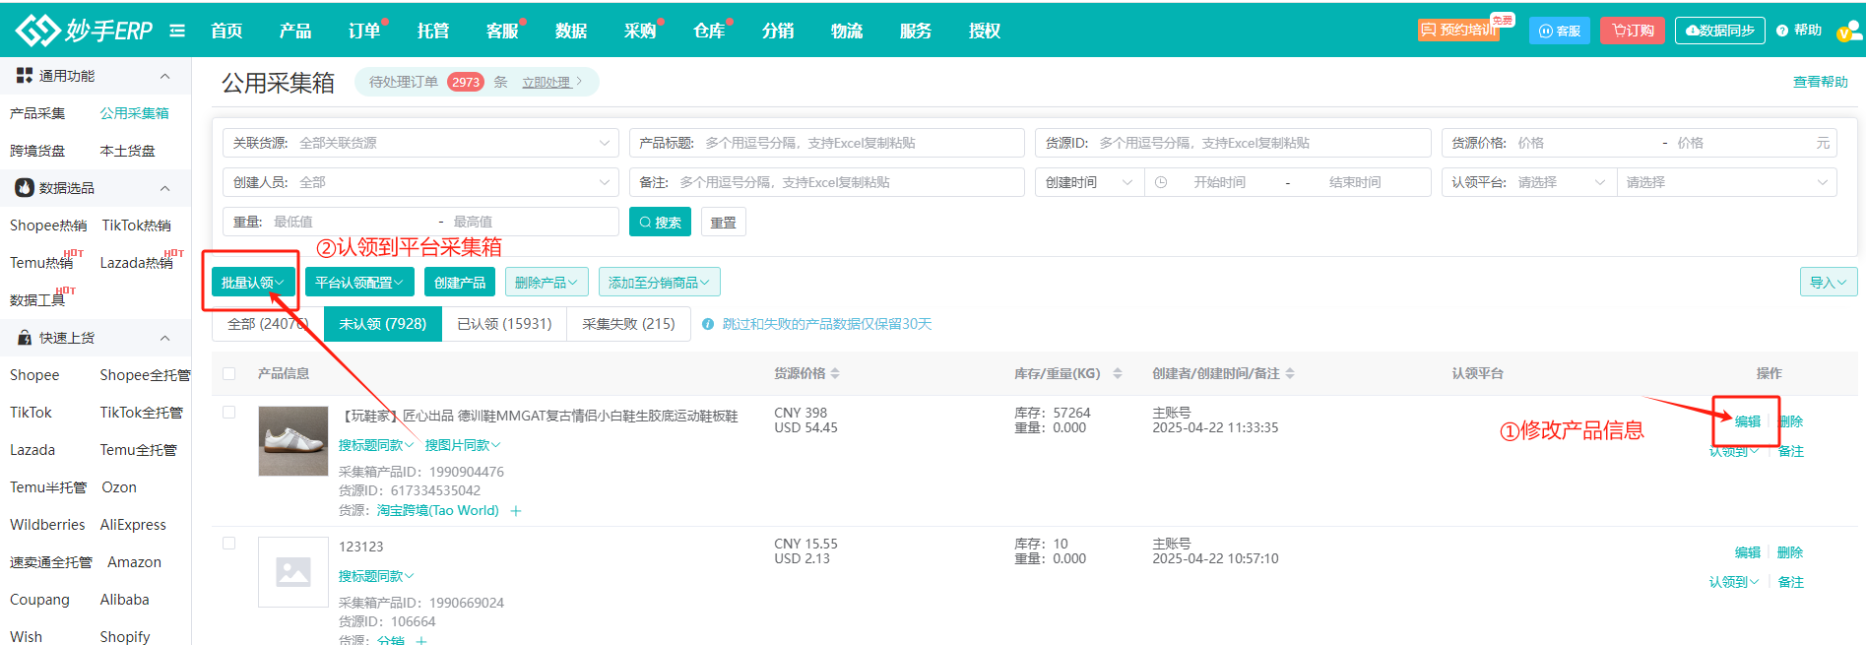The image size is (1866, 645).
Task: Click the 数据同步 cloud button
Action: pyautogui.click(x=1720, y=31)
